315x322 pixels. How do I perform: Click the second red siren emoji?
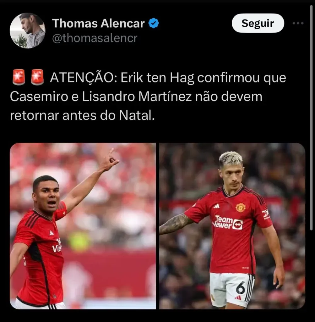point(37,77)
